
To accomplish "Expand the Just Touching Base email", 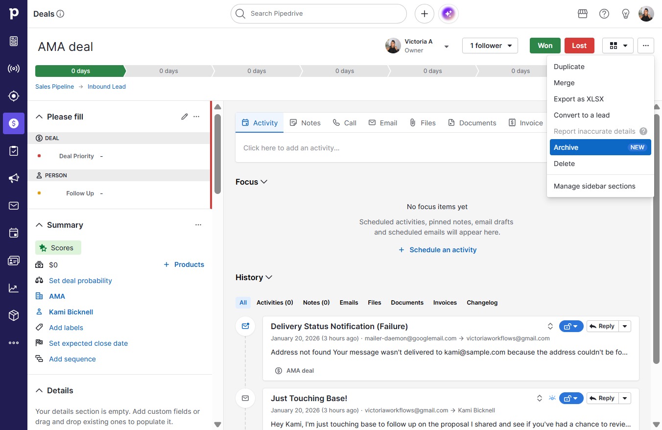I will (x=540, y=398).
